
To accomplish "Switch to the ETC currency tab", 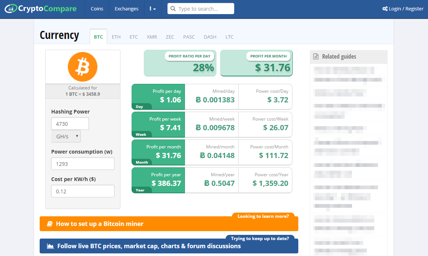I will tap(134, 37).
